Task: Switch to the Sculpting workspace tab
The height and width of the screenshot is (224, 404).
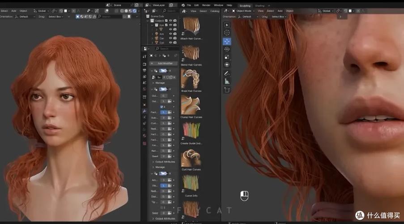Action: (245, 5)
